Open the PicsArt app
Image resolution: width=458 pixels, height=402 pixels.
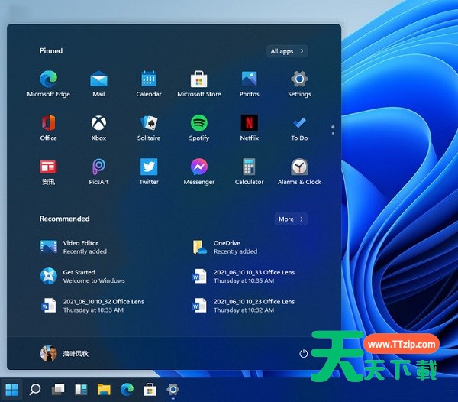pos(98,167)
